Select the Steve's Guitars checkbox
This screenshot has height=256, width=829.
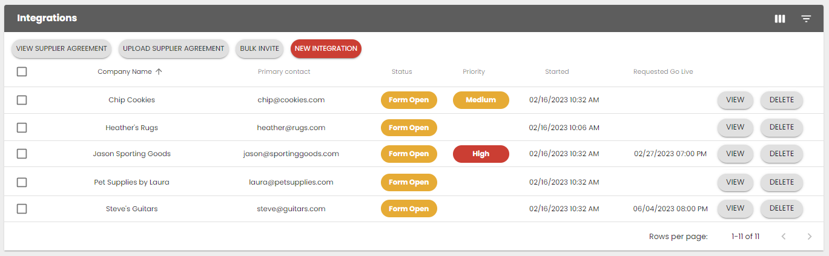(22, 209)
